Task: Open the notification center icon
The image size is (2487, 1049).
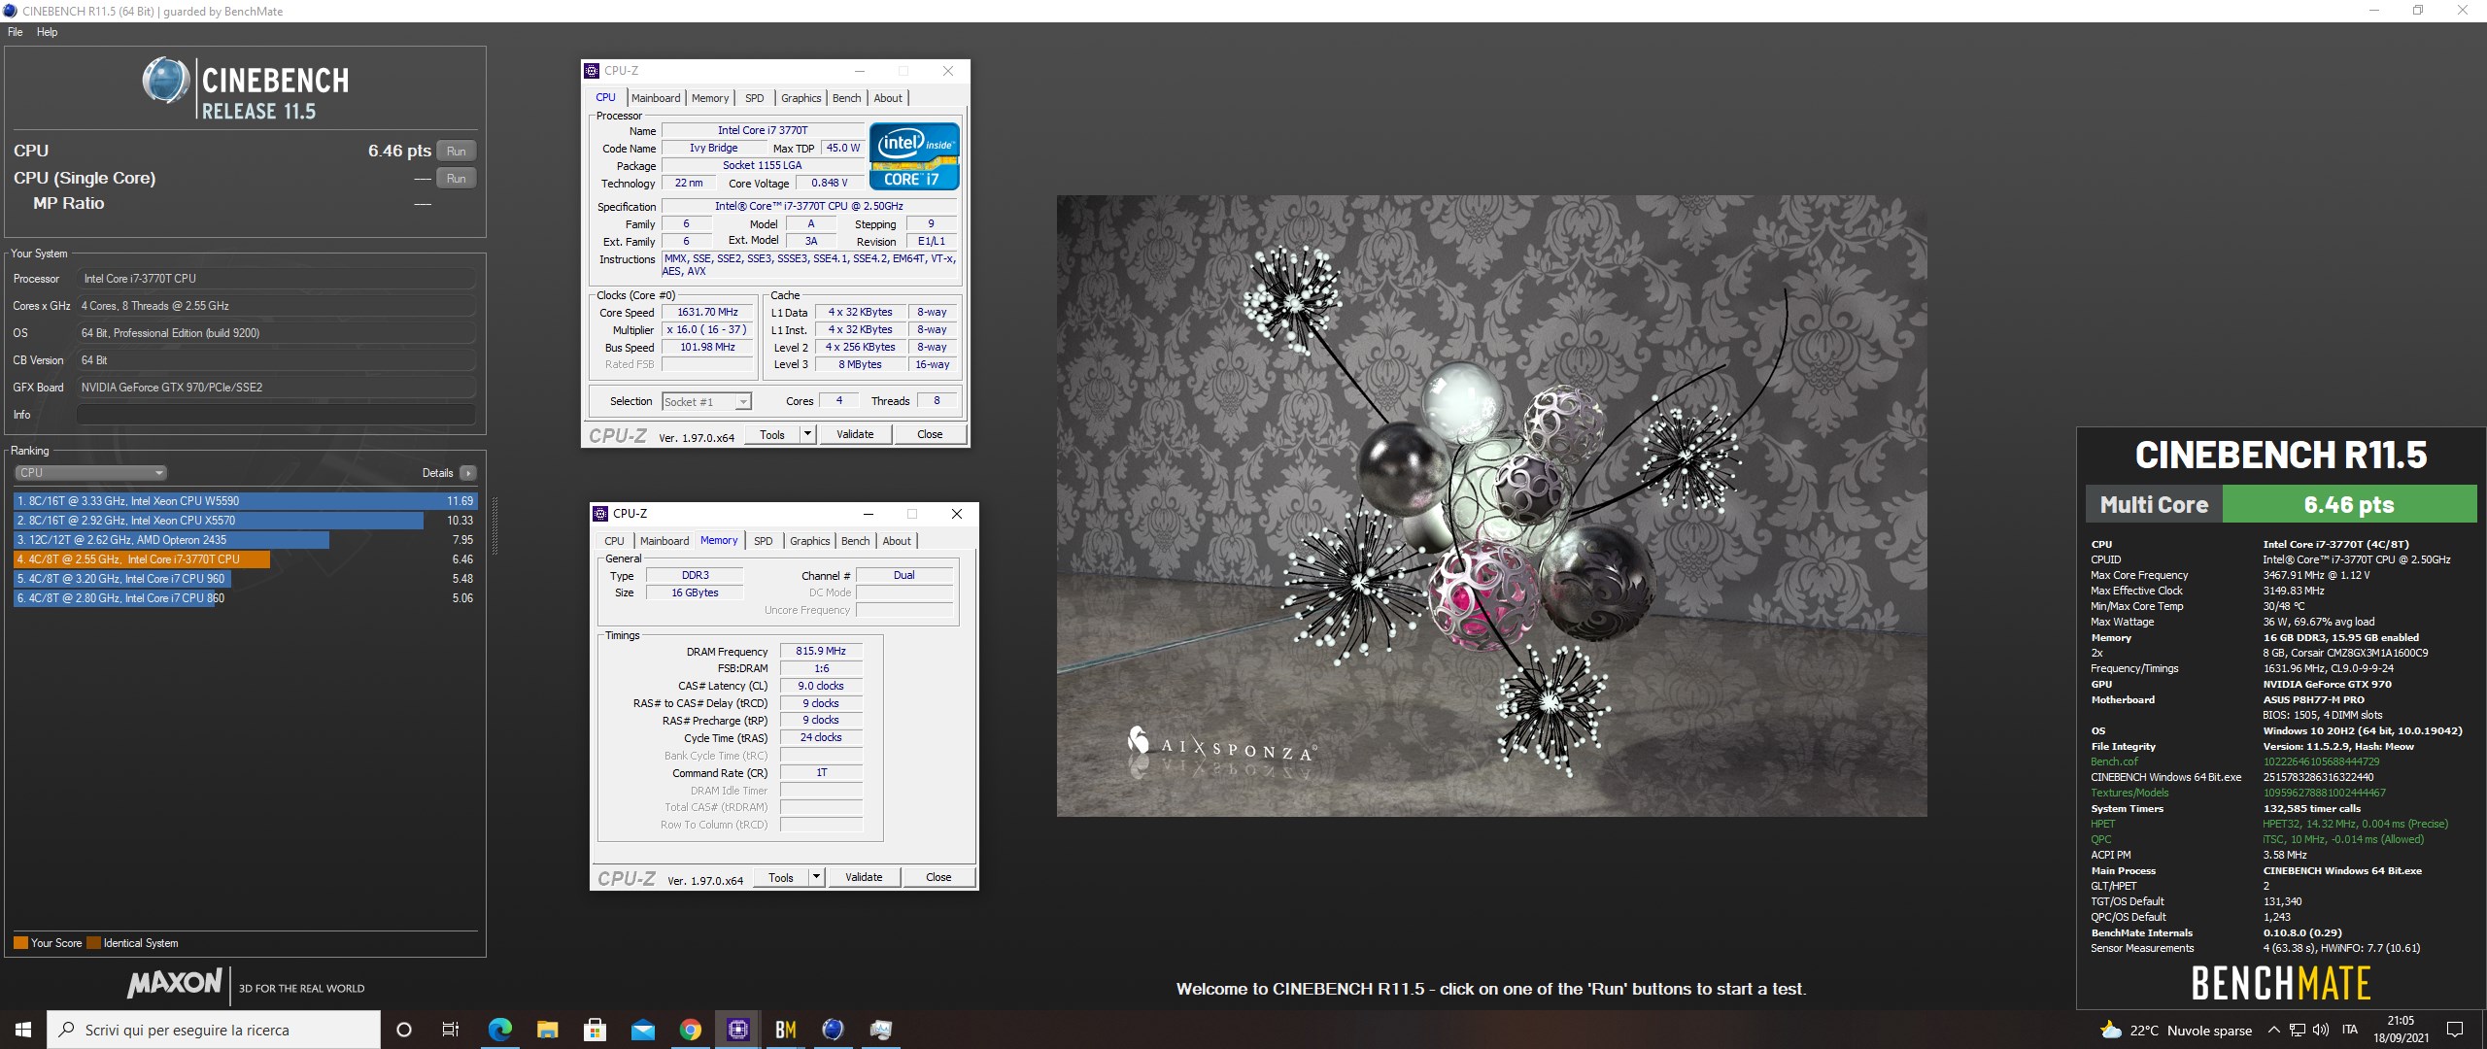Action: click(2455, 1030)
